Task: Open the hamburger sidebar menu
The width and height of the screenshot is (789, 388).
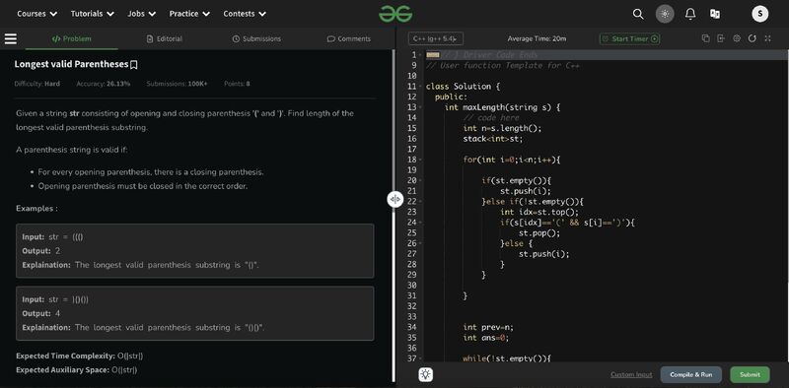Action: (x=11, y=38)
